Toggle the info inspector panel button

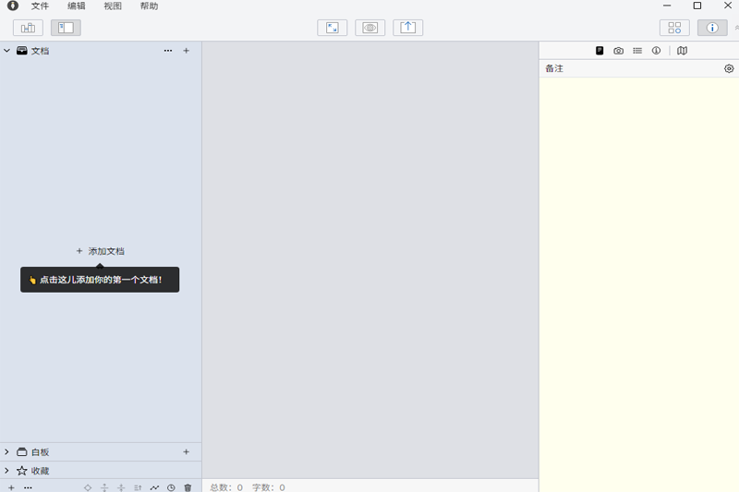coord(711,28)
